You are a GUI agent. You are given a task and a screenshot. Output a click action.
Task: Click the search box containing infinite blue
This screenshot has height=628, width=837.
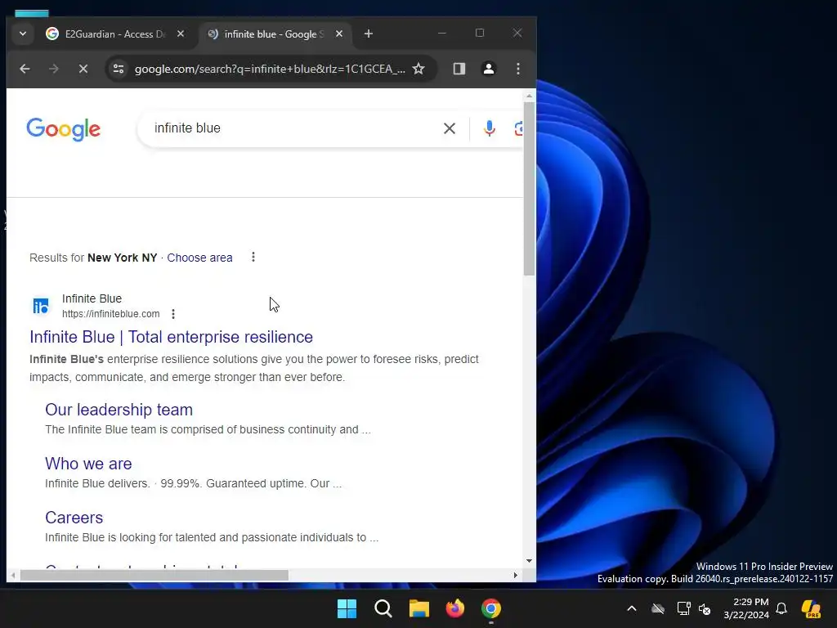tap(293, 128)
